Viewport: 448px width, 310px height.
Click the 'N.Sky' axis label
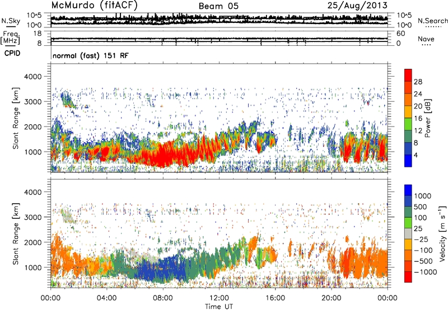pyautogui.click(x=11, y=21)
